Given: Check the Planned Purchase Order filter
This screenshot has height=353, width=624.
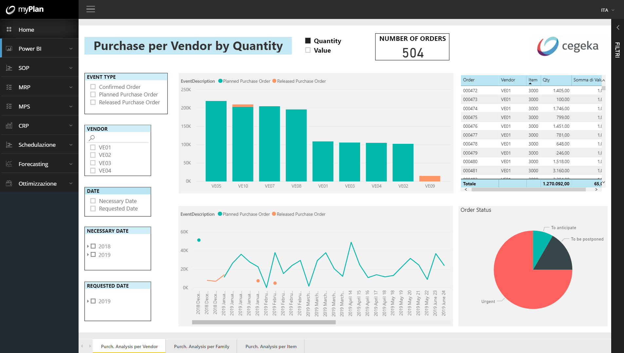Looking at the screenshot, I should tap(93, 94).
